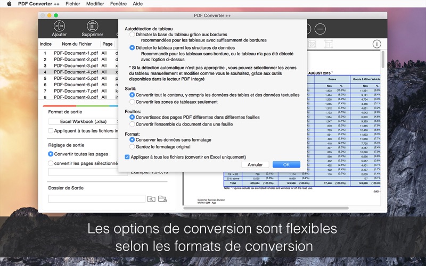
Task: Select PDF-Document-7.pdf row
Action: click(79, 90)
